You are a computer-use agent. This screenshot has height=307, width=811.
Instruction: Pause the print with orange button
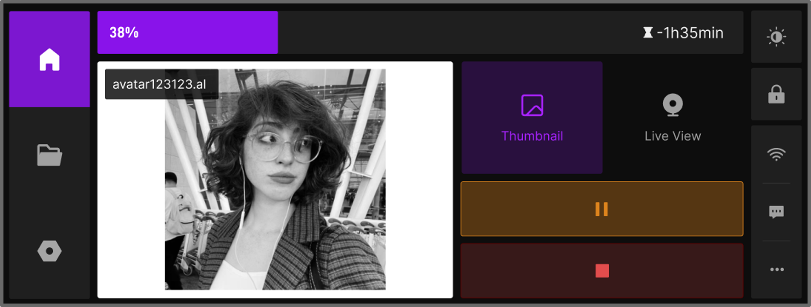pos(602,209)
